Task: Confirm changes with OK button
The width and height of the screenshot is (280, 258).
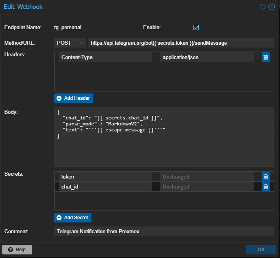Action: (x=261, y=250)
